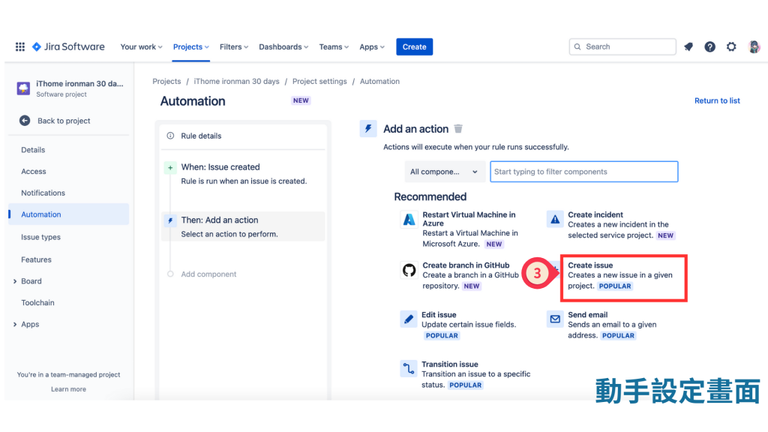This screenshot has width=768, height=432.
Task: Expand the Apps sidebar section
Action: click(x=15, y=324)
